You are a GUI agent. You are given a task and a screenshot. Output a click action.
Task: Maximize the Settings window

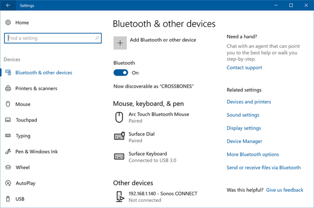[291, 6]
